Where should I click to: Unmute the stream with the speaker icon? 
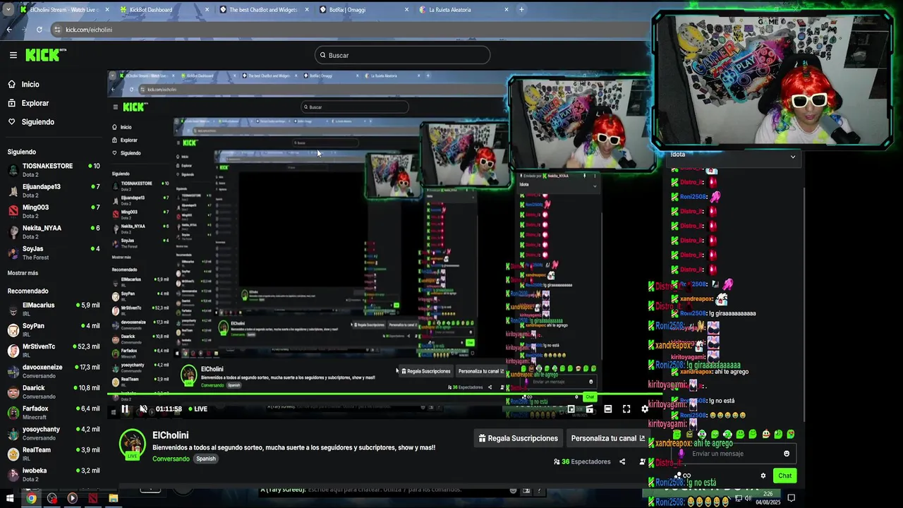click(x=143, y=409)
